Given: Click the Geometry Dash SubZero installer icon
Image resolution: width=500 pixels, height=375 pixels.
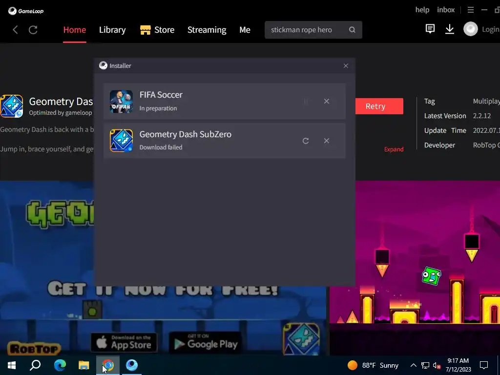Looking at the screenshot, I should click(121, 141).
